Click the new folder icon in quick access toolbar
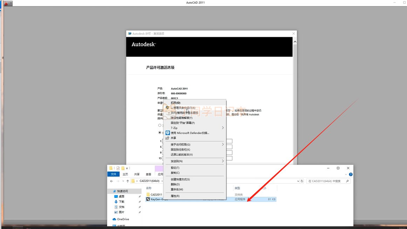 click(123, 168)
